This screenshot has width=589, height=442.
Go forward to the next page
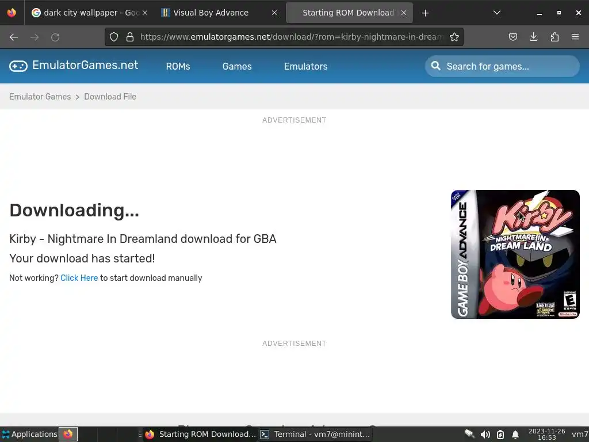pos(35,37)
